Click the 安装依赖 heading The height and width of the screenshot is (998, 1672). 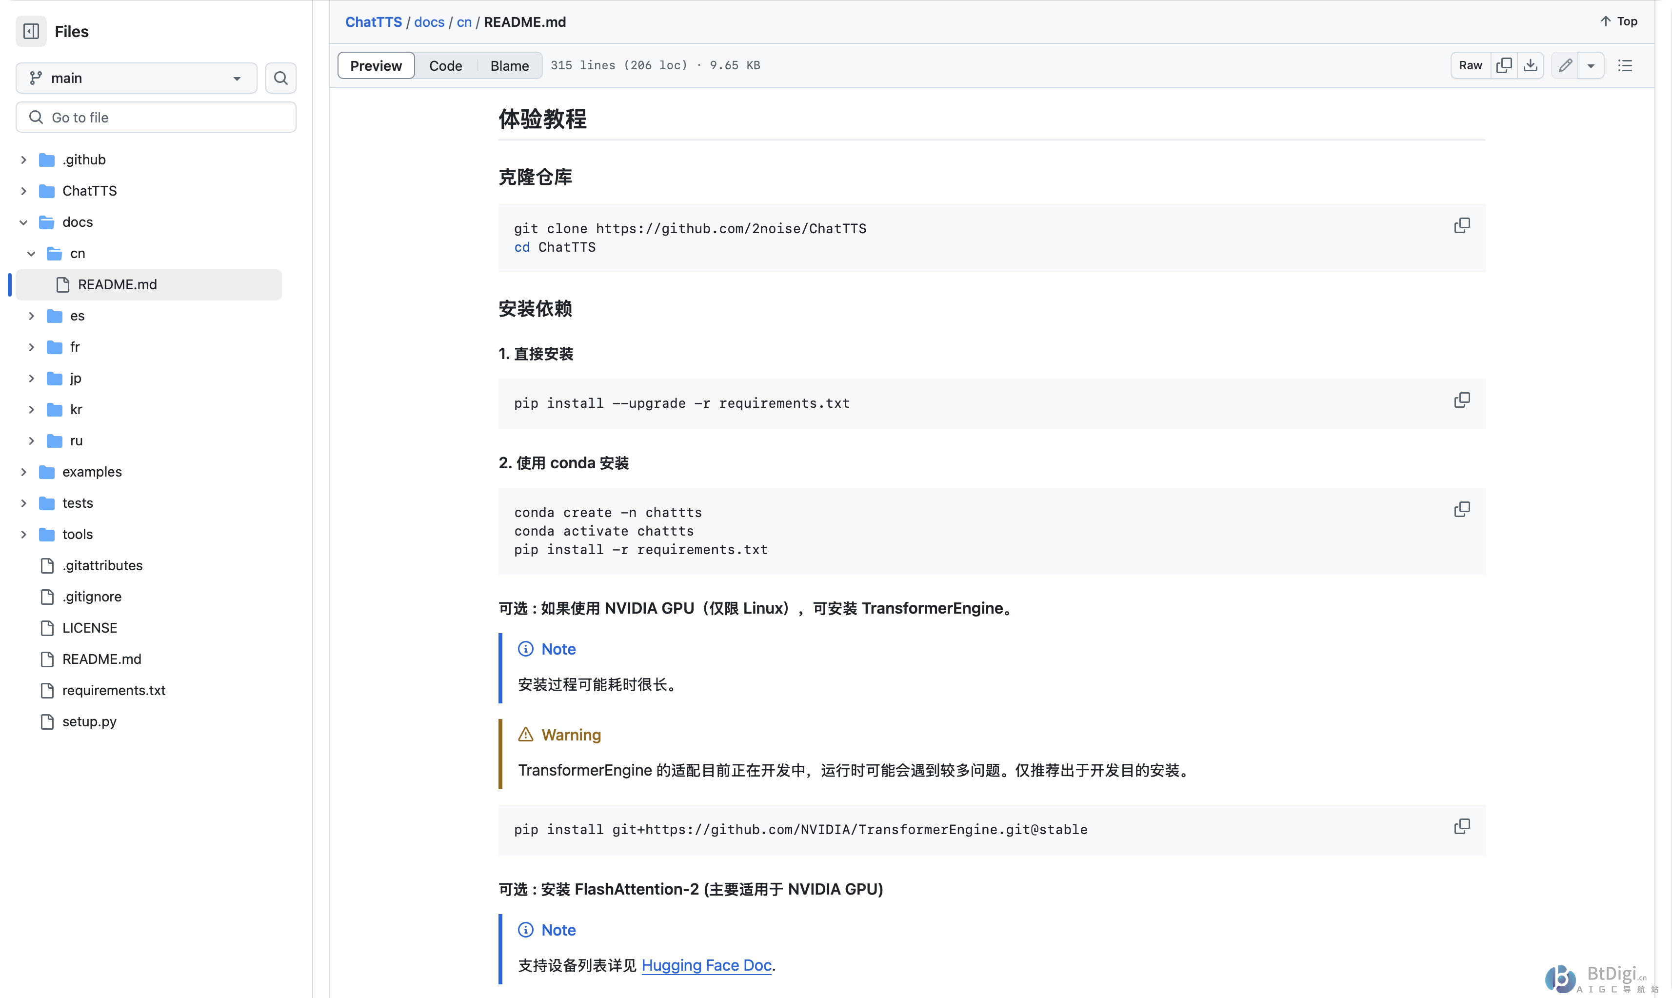(x=535, y=309)
